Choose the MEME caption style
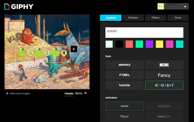Viewport: 194px width, 122px height. [164, 65]
